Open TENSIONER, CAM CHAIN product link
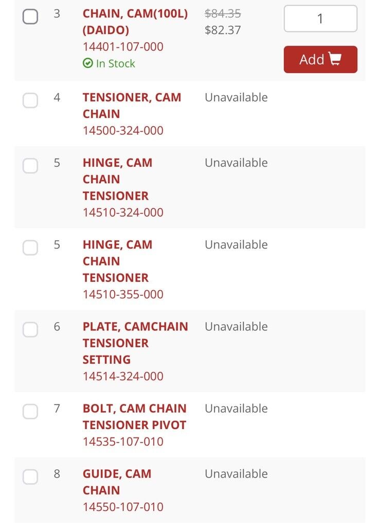Screen dimensions: 380x531 click(x=132, y=105)
